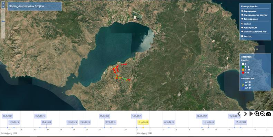Select the Δορυφορικός map radio button
This screenshot has width=273, height=137.
[x=242, y=11]
